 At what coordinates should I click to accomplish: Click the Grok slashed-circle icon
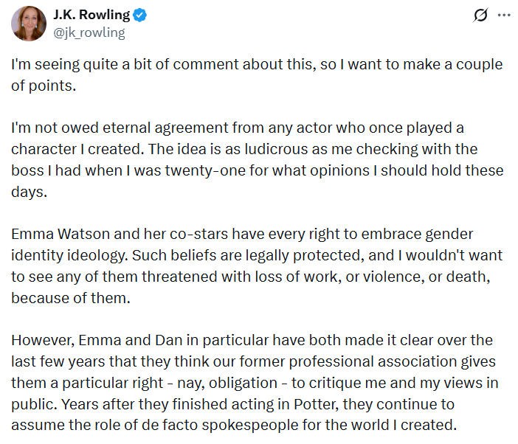coord(480,15)
